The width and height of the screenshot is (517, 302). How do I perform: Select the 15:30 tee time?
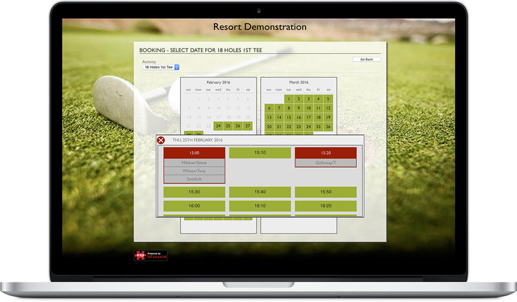point(194,192)
